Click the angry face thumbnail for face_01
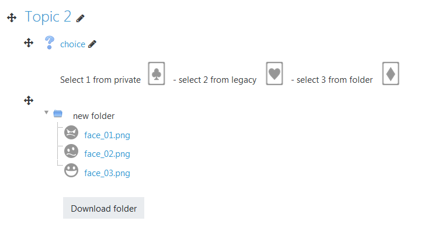Screen dimensions: 434x235 coord(71,132)
